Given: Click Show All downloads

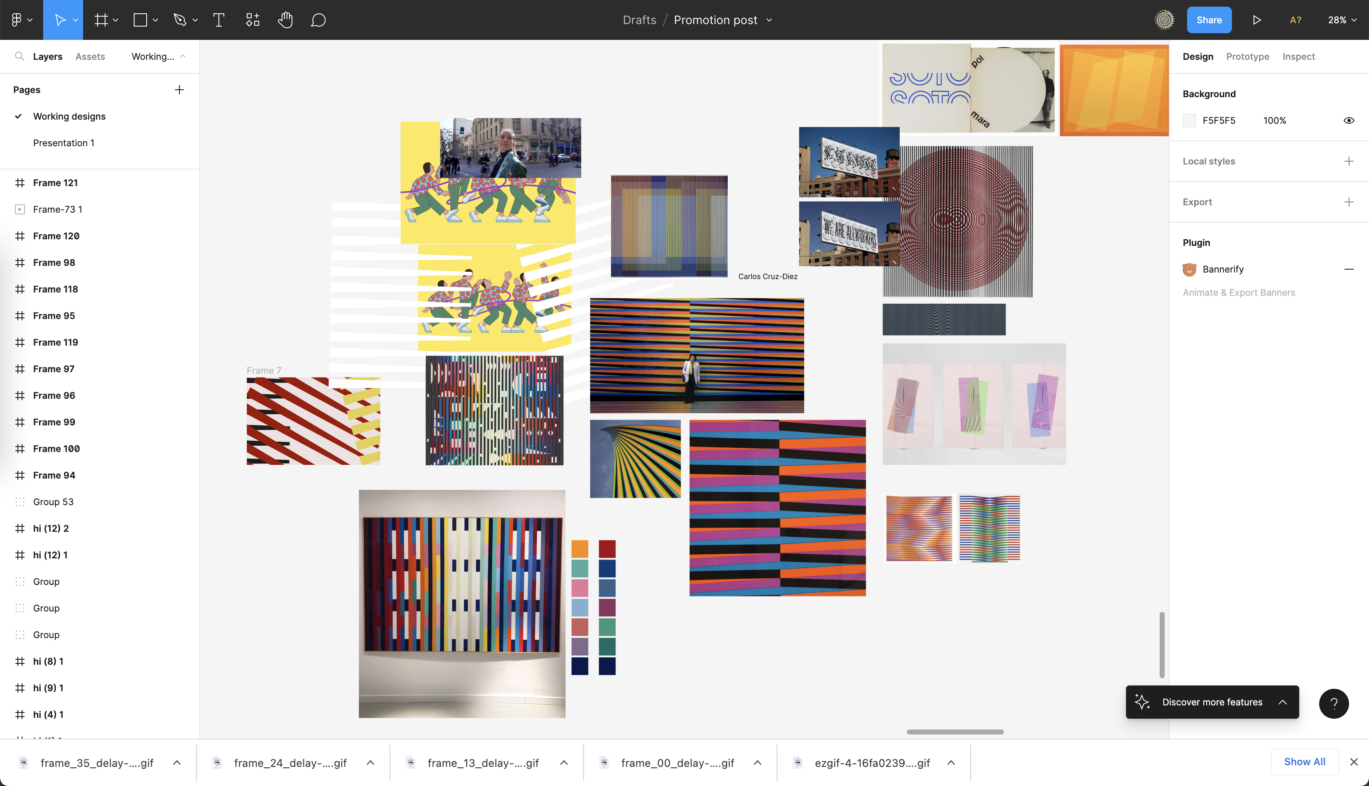Looking at the screenshot, I should pos(1304,762).
